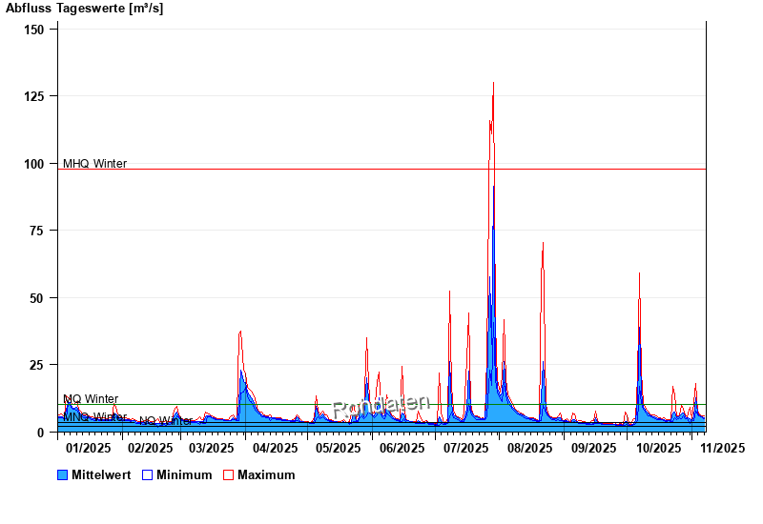The height and width of the screenshot is (524, 763).
Task: Click the 10/2025 x-axis label
Action: [x=657, y=447]
